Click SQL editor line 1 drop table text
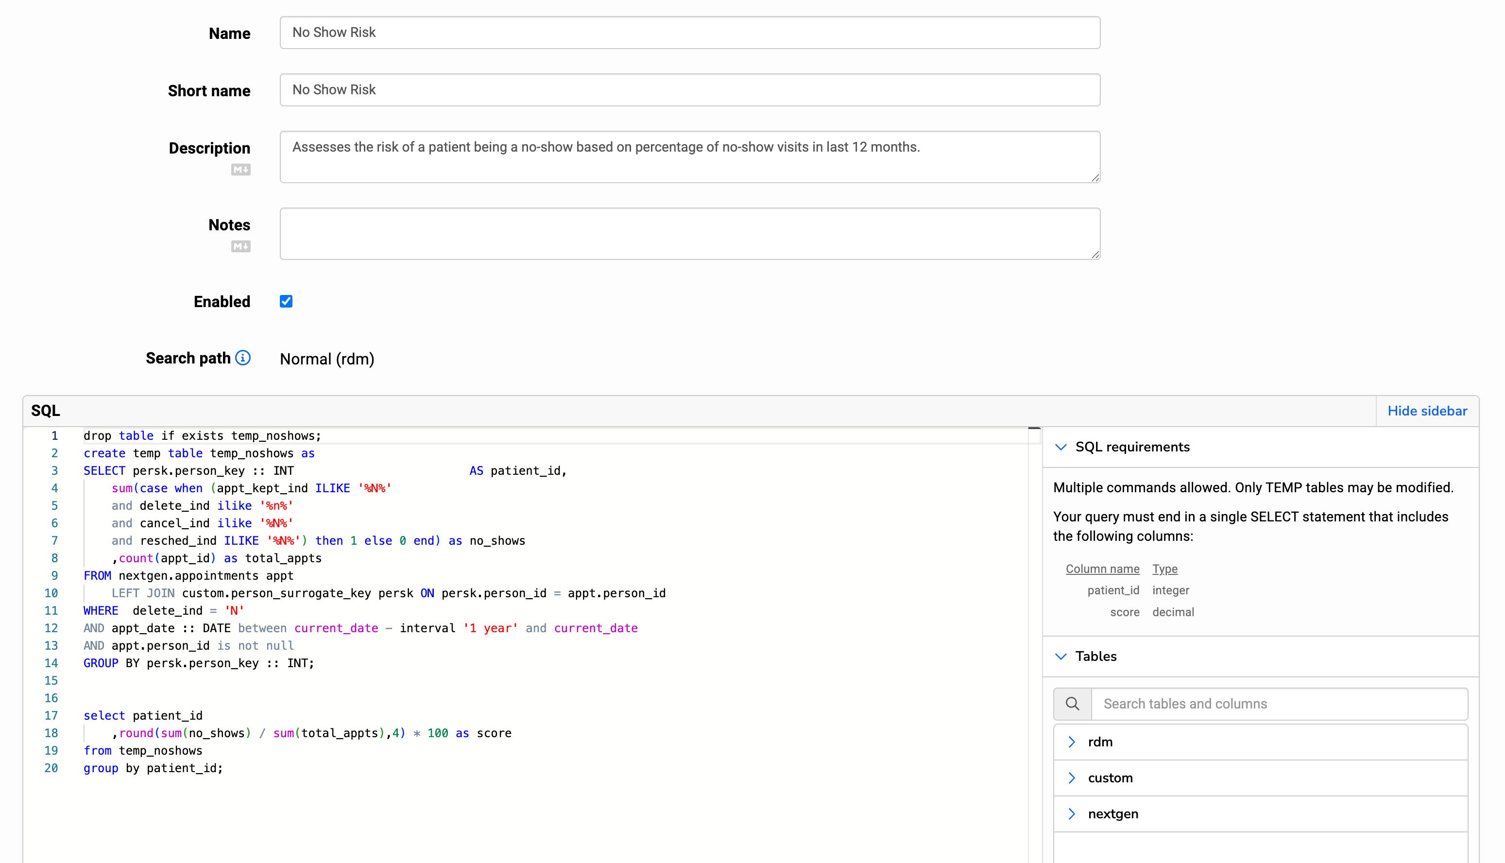Image resolution: width=1505 pixels, height=863 pixels. [x=202, y=436]
